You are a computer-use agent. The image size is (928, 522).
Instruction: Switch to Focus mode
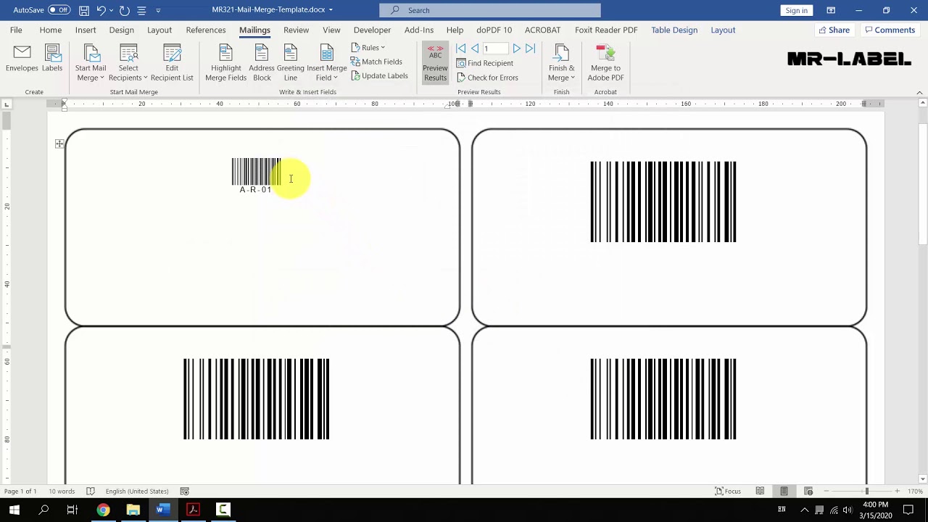(x=728, y=492)
